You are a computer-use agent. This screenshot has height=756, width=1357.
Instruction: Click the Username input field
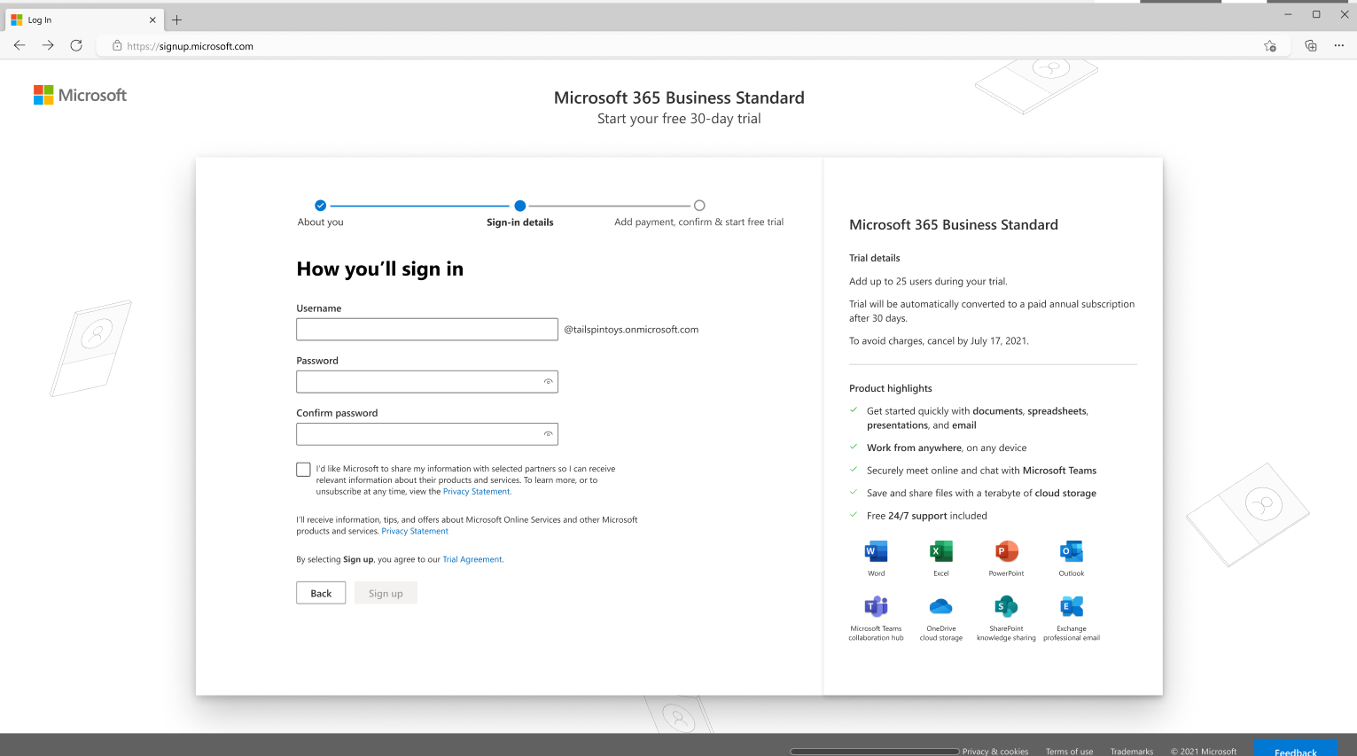[427, 329]
